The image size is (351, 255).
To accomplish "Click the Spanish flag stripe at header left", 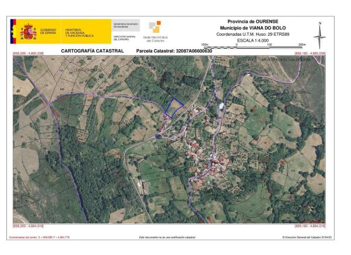I will pyautogui.click(x=13, y=31).
